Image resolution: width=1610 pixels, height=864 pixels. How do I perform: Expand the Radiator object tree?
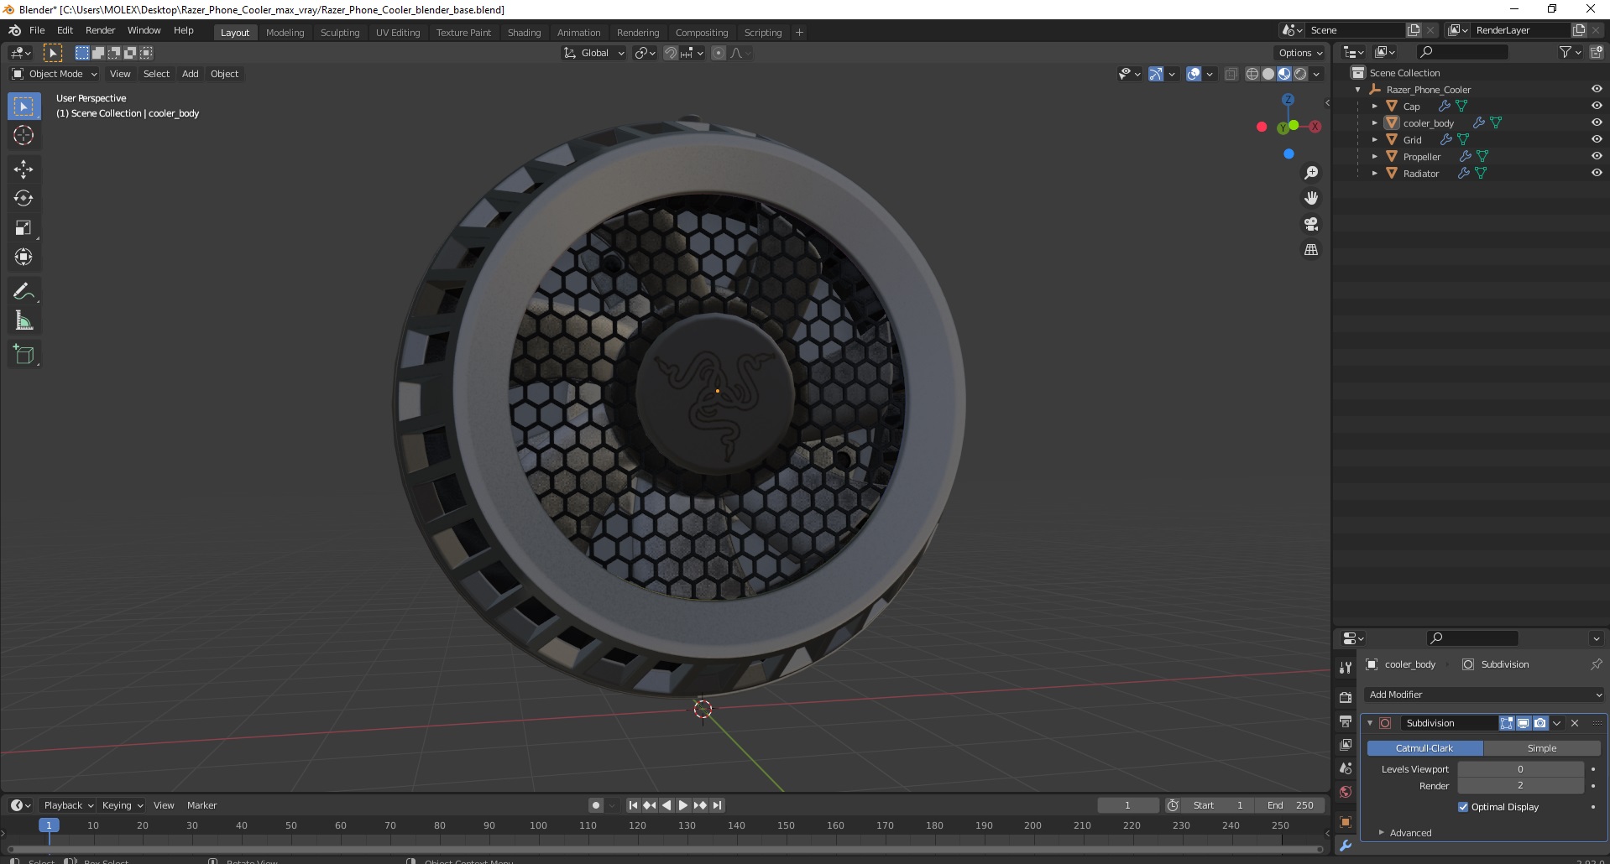tap(1374, 174)
